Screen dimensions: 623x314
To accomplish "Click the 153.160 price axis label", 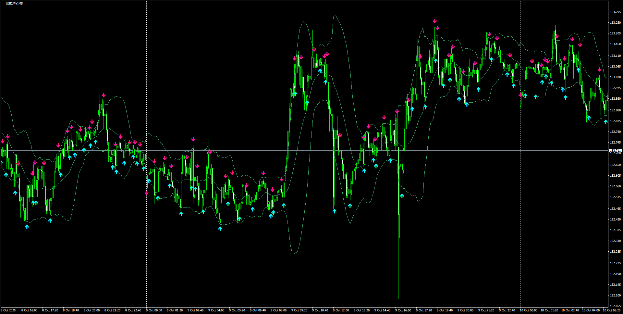I will (x=615, y=44).
